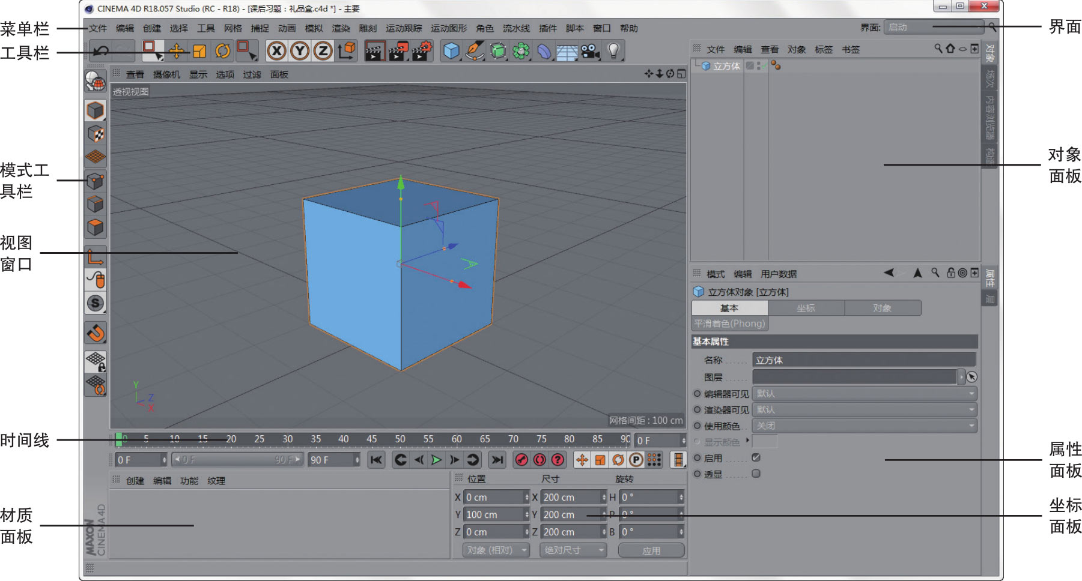Go to end of animation
The height and width of the screenshot is (581, 1082).
point(497,460)
